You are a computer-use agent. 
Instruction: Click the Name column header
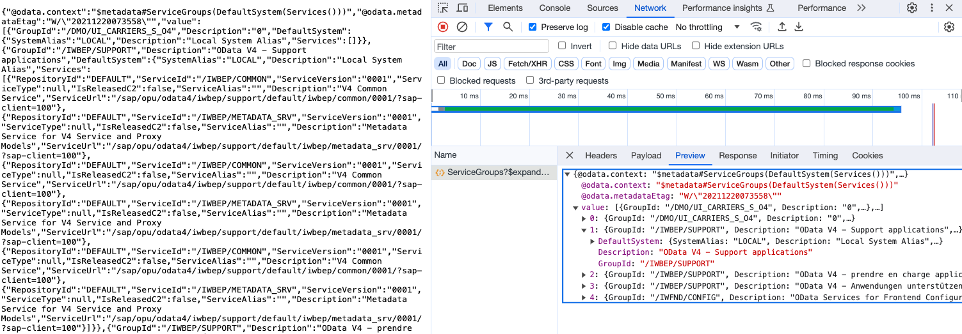point(494,155)
